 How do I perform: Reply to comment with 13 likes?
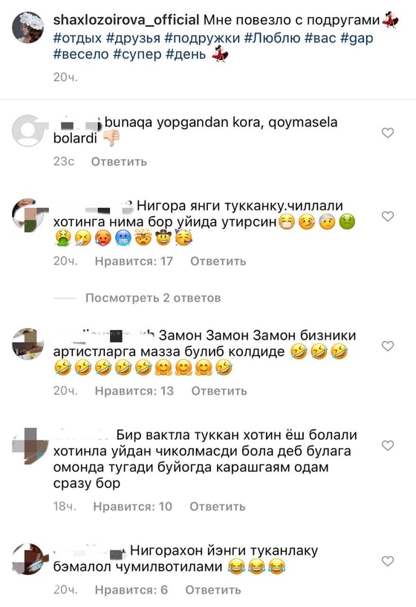(219, 391)
